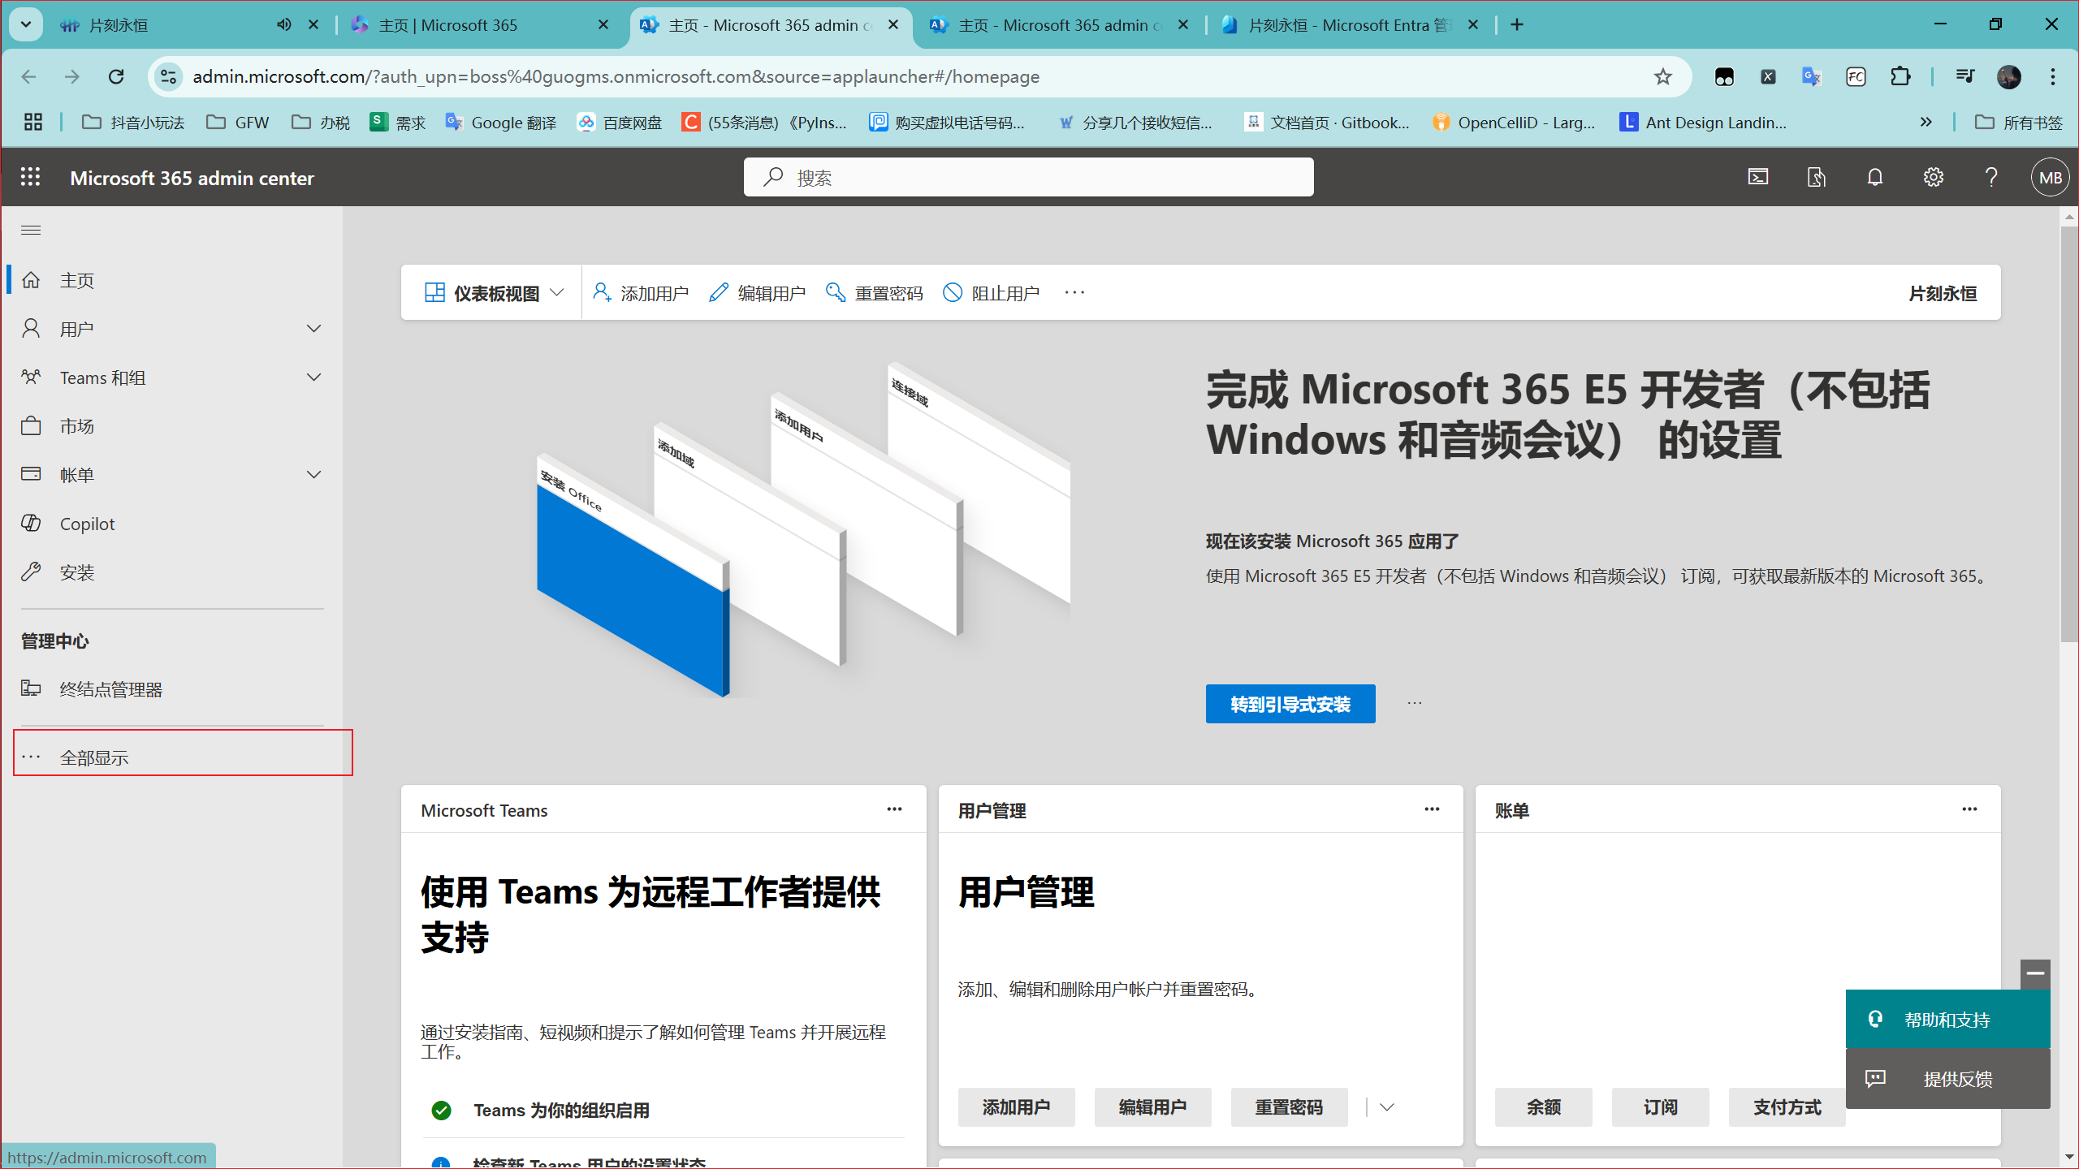Click the site information icon in address bar
This screenshot has height=1169, width=2079.
tap(168, 76)
